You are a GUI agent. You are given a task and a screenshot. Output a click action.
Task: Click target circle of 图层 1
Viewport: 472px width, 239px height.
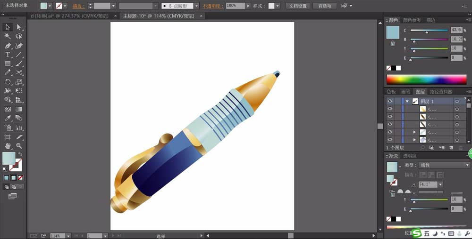[457, 101]
